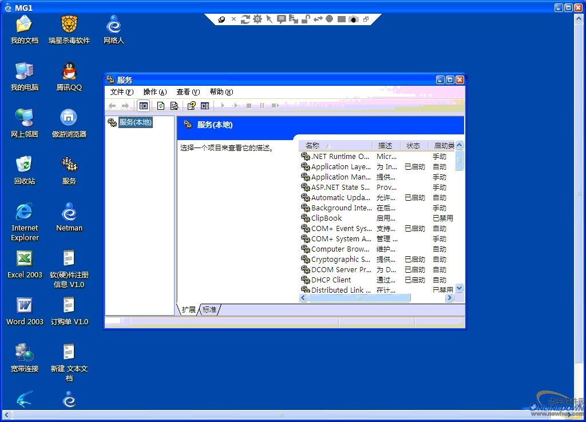The height and width of the screenshot is (422, 586).
Task: Click the services list scroll down arrow
Action: coord(459,288)
